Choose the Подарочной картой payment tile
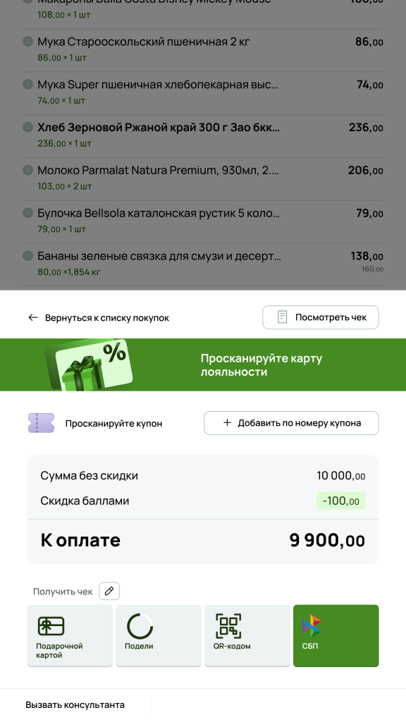406x722 pixels. pos(70,635)
